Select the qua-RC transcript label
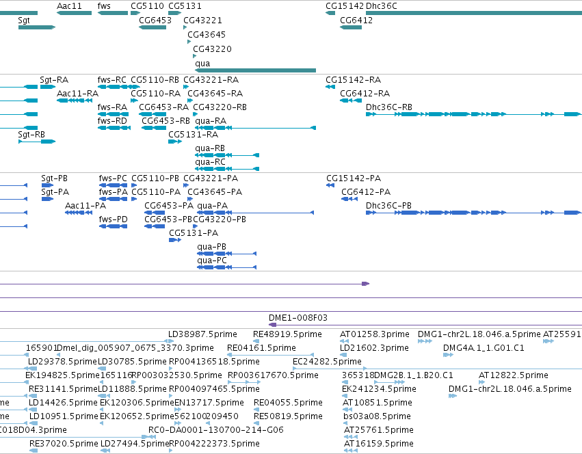Image resolution: width=582 pixels, height=454 pixels. point(210,162)
